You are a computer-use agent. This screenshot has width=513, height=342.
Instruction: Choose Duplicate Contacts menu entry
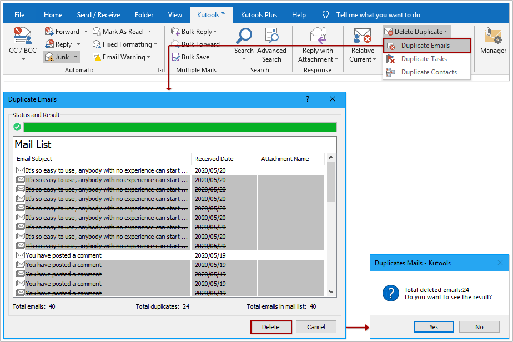point(429,72)
